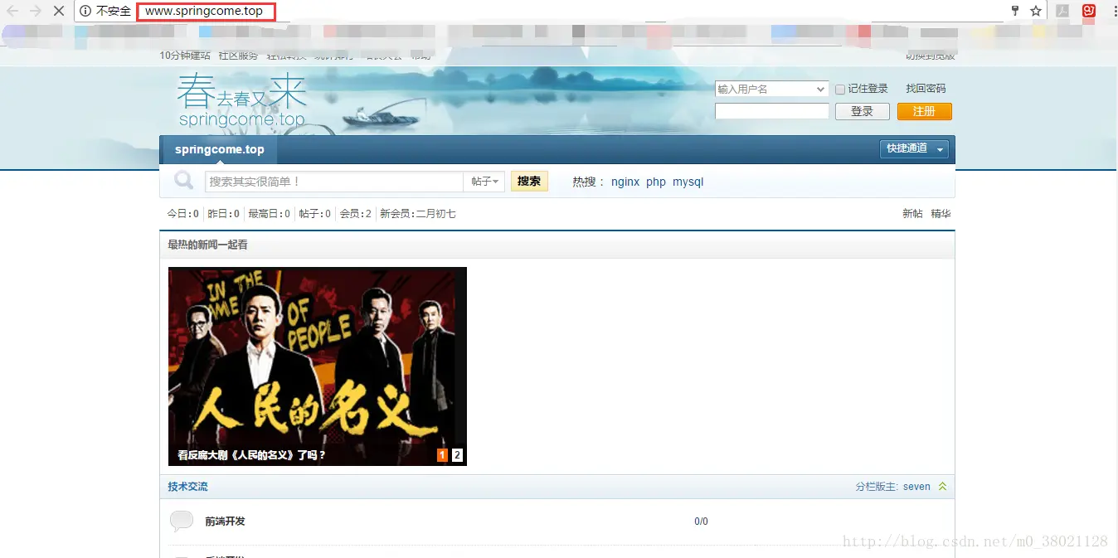1118x558 pixels.
Task: Click the saved password key icon
Action: coord(1015,11)
